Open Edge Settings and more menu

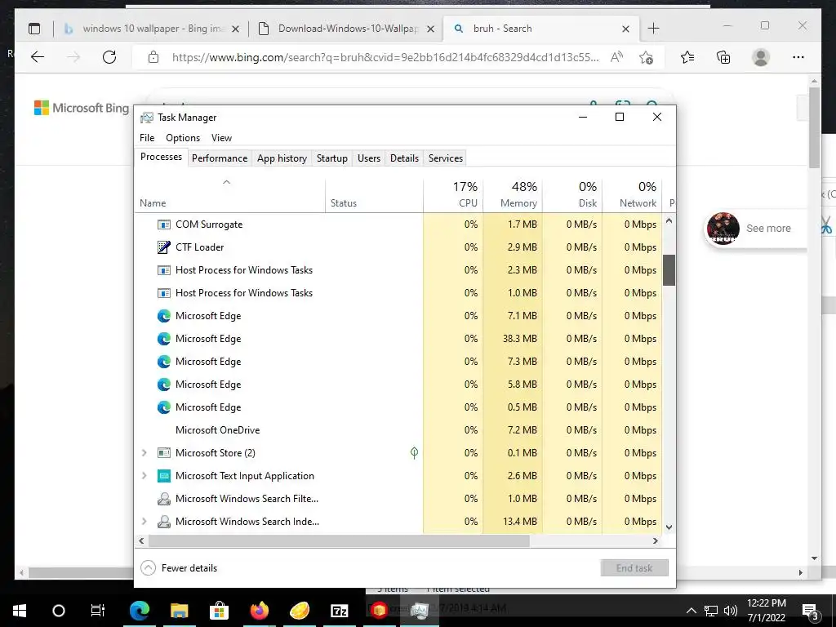[x=798, y=57]
